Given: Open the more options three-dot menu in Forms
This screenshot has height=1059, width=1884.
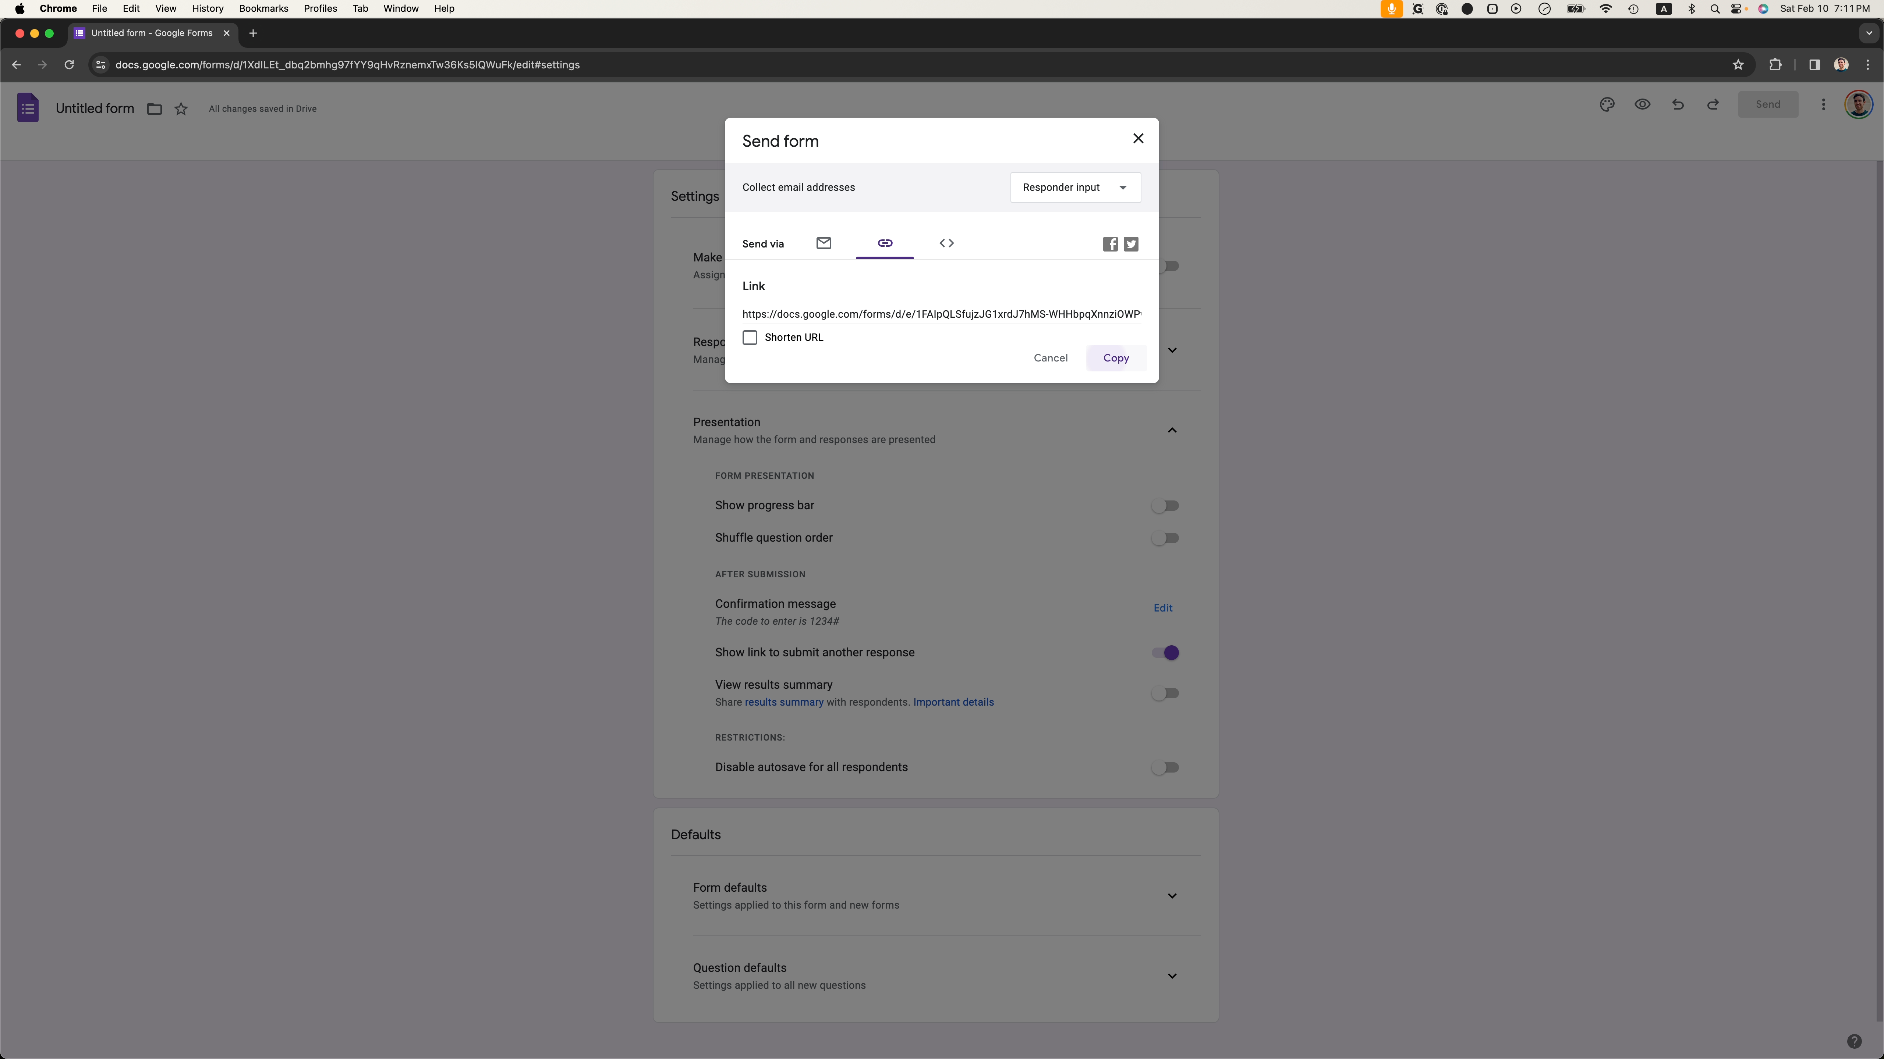Looking at the screenshot, I should (1823, 104).
